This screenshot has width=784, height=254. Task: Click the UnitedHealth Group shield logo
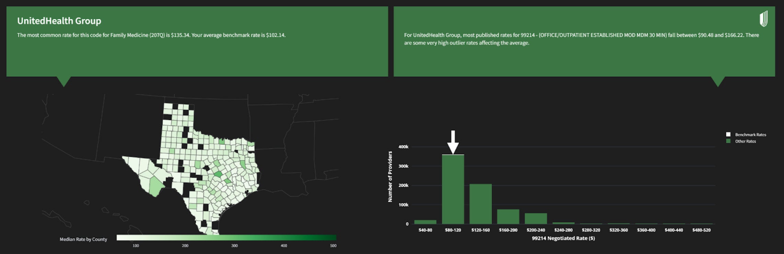point(763,19)
